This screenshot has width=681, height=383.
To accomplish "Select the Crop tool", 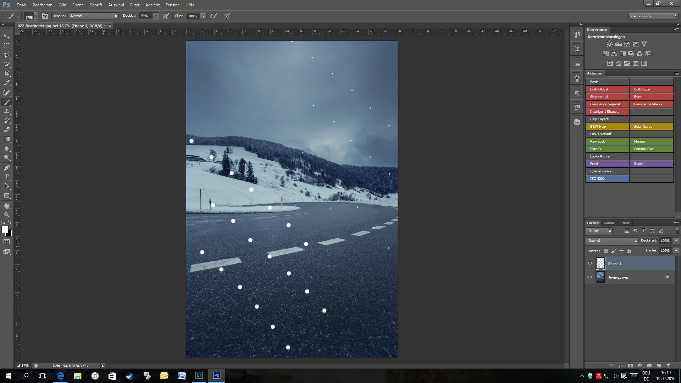I will pos(7,73).
